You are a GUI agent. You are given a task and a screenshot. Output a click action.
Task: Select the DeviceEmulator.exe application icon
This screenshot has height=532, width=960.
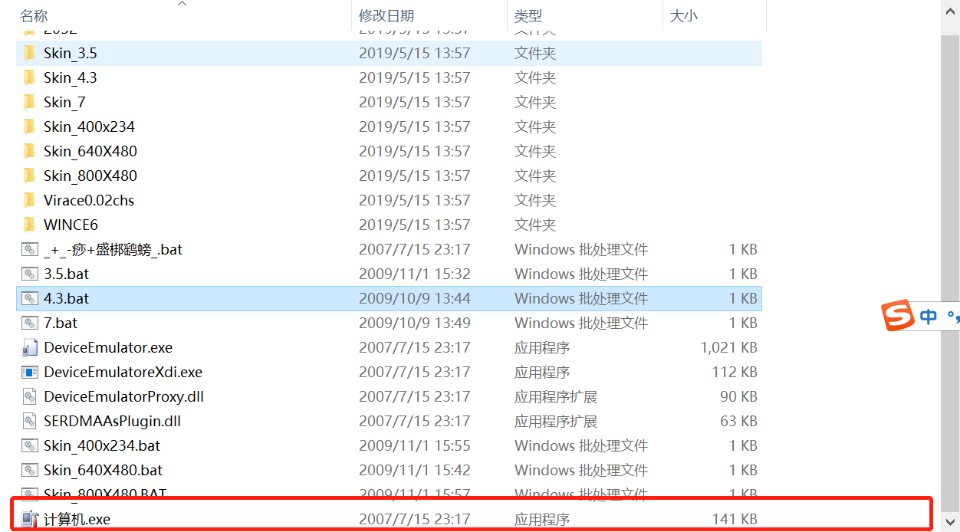30,347
